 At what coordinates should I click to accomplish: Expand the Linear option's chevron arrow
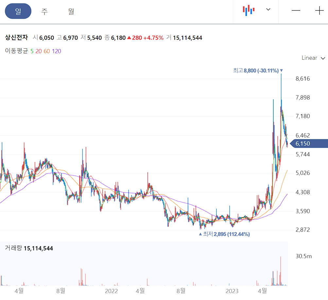pyautogui.click(x=323, y=58)
